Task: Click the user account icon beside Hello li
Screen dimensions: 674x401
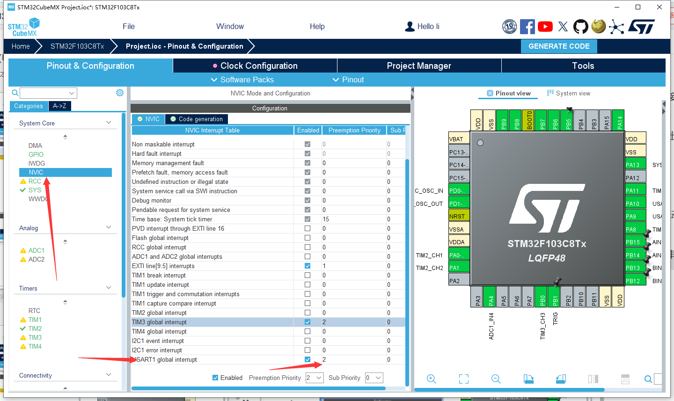Action: (x=410, y=27)
